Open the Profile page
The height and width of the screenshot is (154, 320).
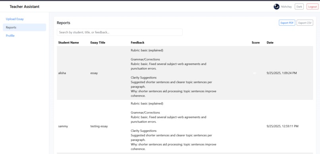pyautogui.click(x=10, y=36)
